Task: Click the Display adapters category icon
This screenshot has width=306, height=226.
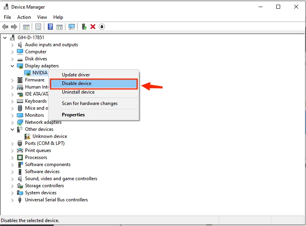Action: 20,66
